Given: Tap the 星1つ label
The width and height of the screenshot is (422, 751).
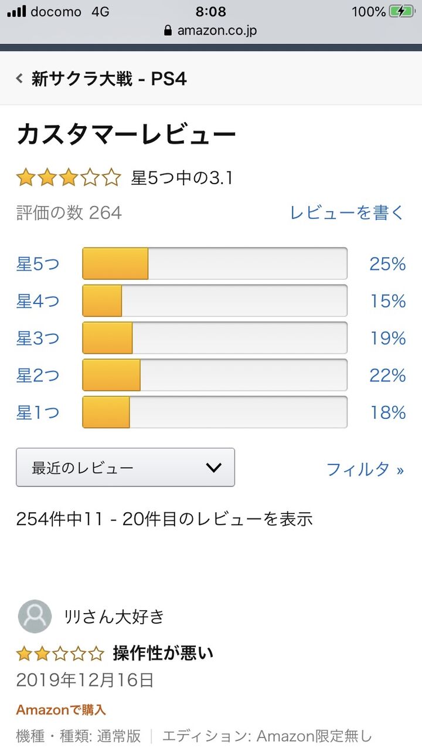Looking at the screenshot, I should [38, 413].
